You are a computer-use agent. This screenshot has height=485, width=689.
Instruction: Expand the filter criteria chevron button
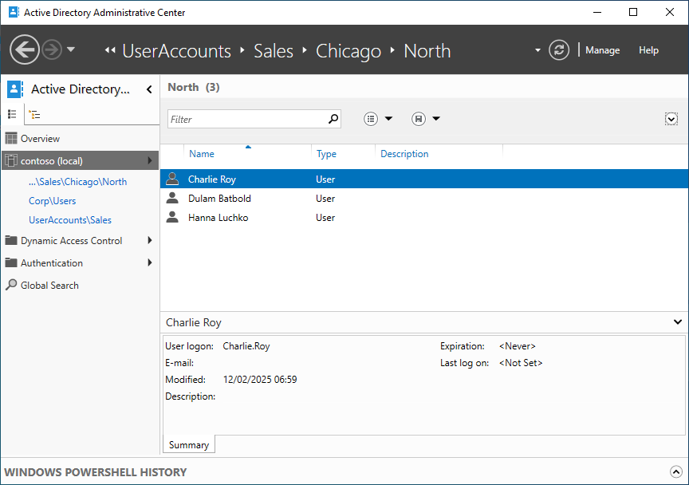pyautogui.click(x=671, y=119)
